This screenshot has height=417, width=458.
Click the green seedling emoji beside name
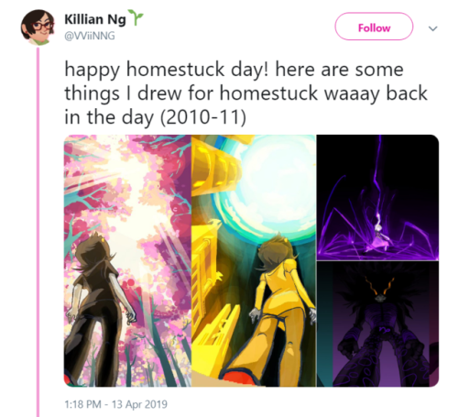(x=136, y=16)
